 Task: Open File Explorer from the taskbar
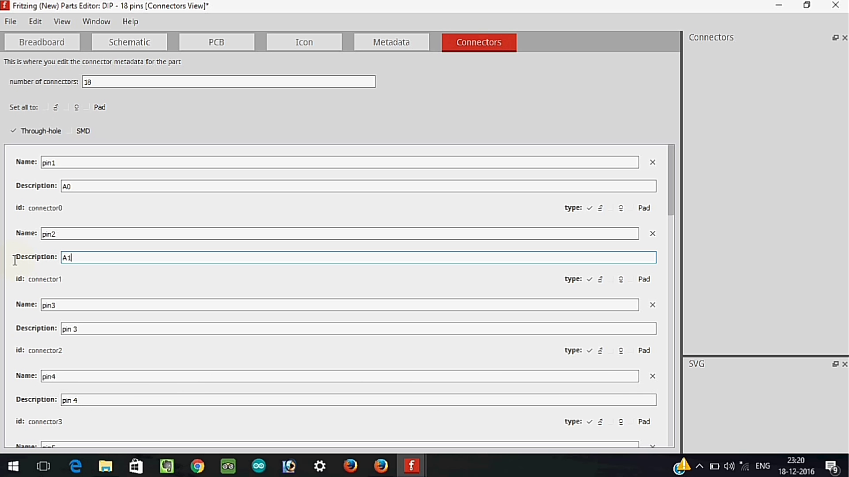[x=106, y=466]
